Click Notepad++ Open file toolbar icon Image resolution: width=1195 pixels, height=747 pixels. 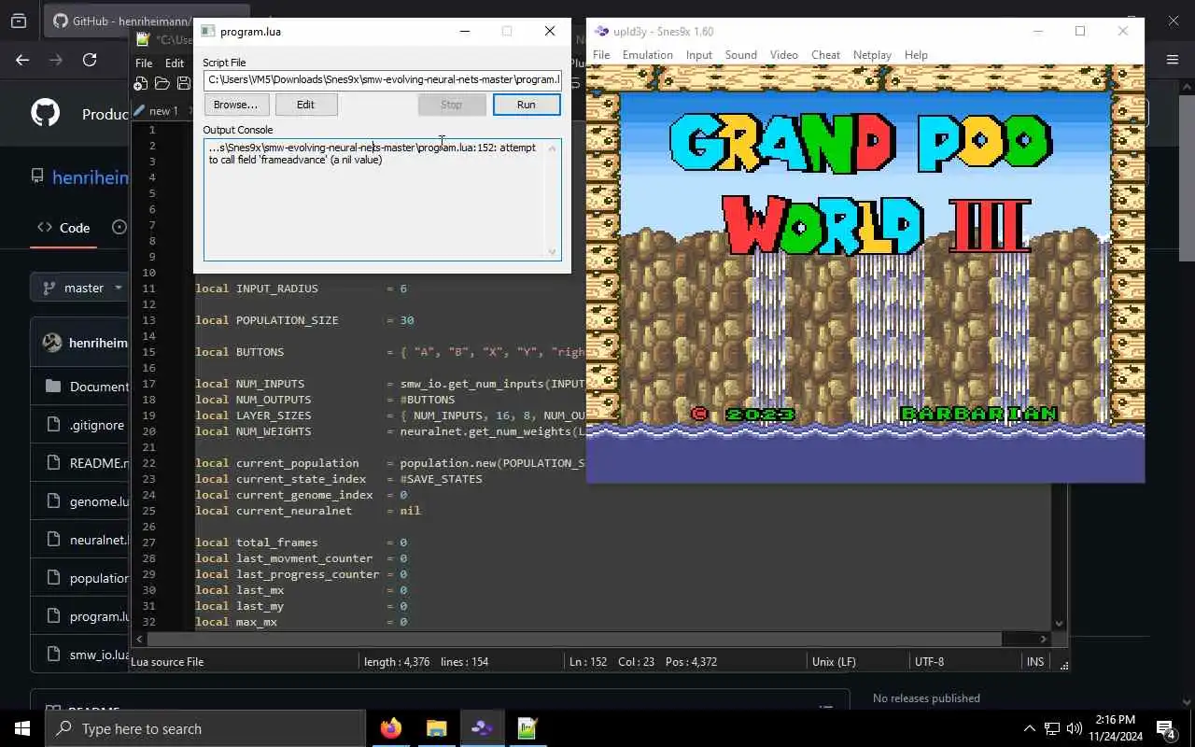coord(162,84)
